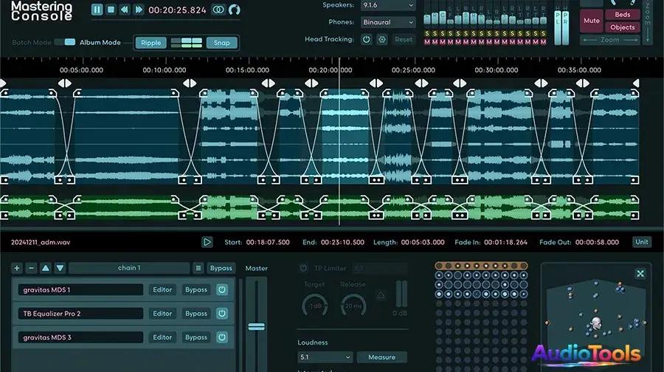Move plugin up with the up arrow
This screenshot has height=372, width=664.
pos(45,268)
